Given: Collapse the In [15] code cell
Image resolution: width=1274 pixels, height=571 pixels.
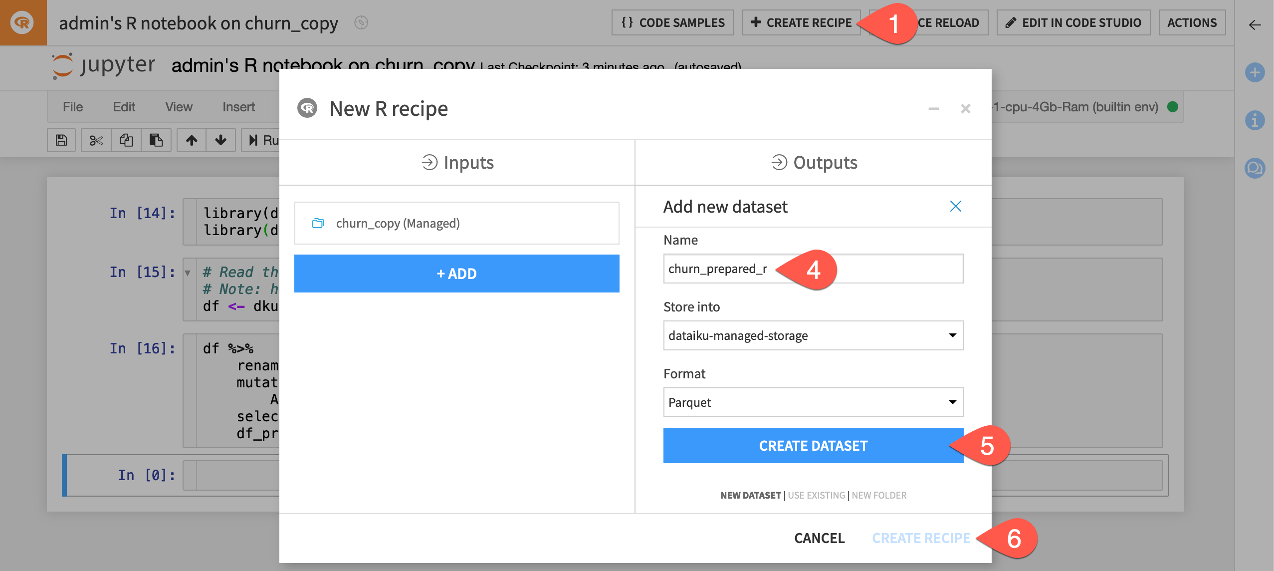Looking at the screenshot, I should click(187, 272).
